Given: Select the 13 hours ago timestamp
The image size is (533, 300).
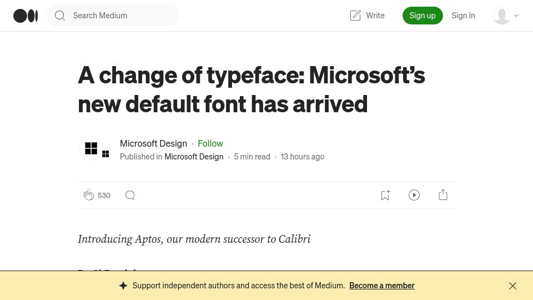Looking at the screenshot, I should [x=303, y=157].
